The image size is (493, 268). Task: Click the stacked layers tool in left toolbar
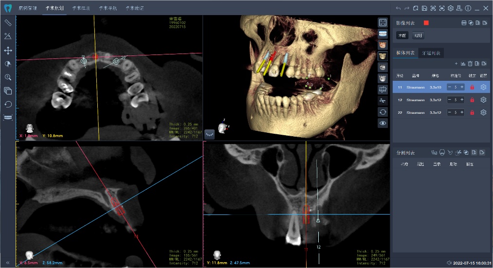[x=8, y=91]
